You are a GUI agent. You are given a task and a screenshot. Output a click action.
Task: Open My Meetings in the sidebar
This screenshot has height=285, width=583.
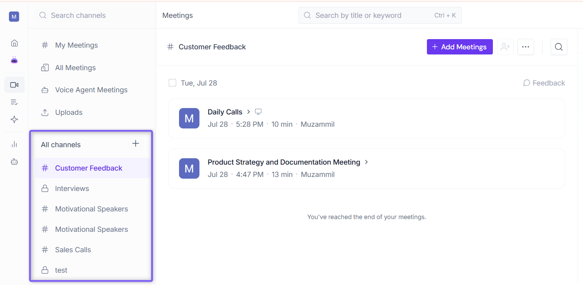pos(92,45)
